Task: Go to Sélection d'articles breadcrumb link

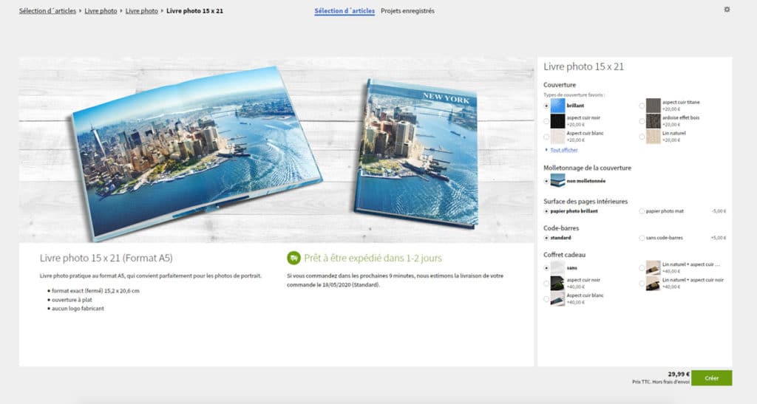Action: point(47,10)
